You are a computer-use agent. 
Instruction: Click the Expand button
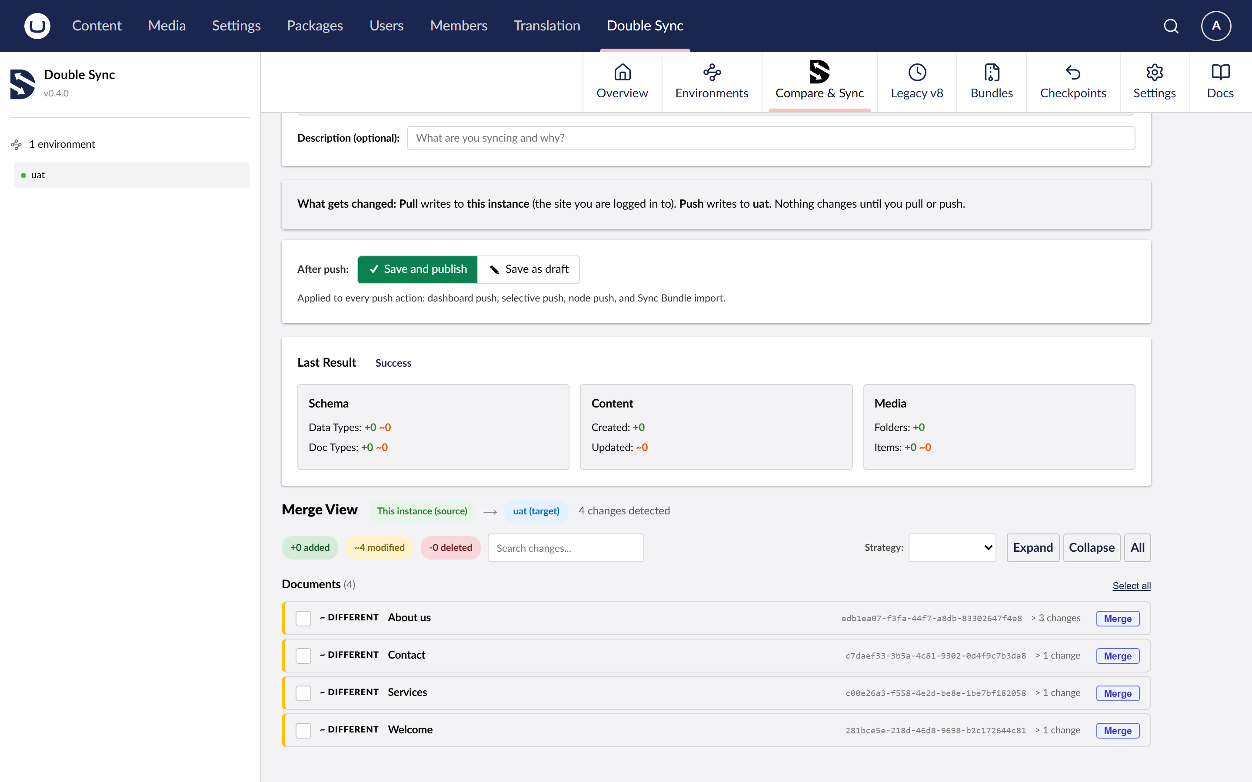1032,548
